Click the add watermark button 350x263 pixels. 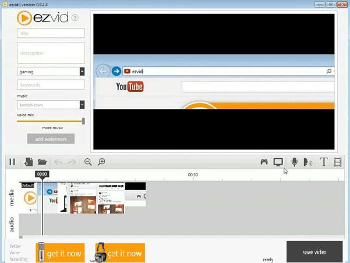51,138
